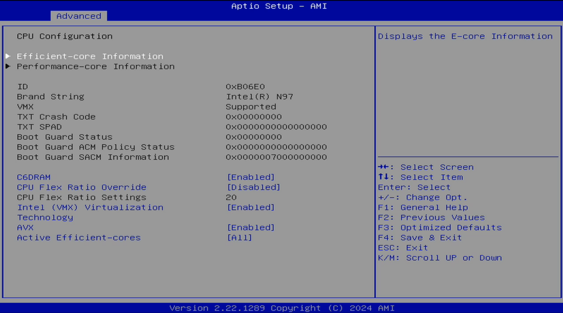Click the arrow beside Efficient-core Information
563x313 pixels.
(x=8, y=56)
